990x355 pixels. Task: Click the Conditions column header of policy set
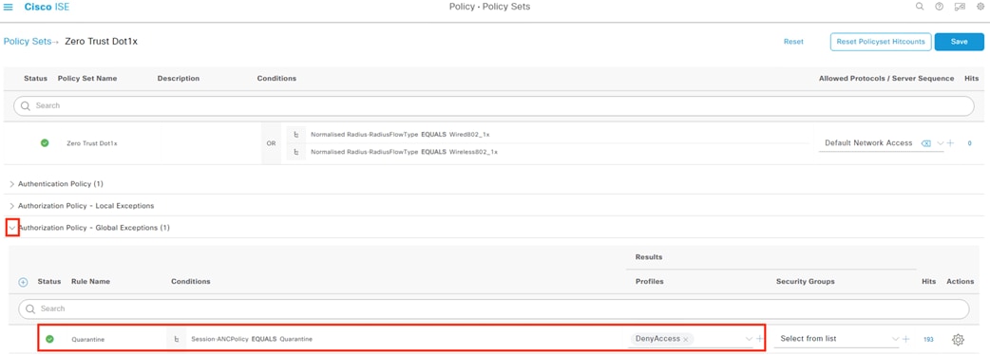(x=276, y=78)
